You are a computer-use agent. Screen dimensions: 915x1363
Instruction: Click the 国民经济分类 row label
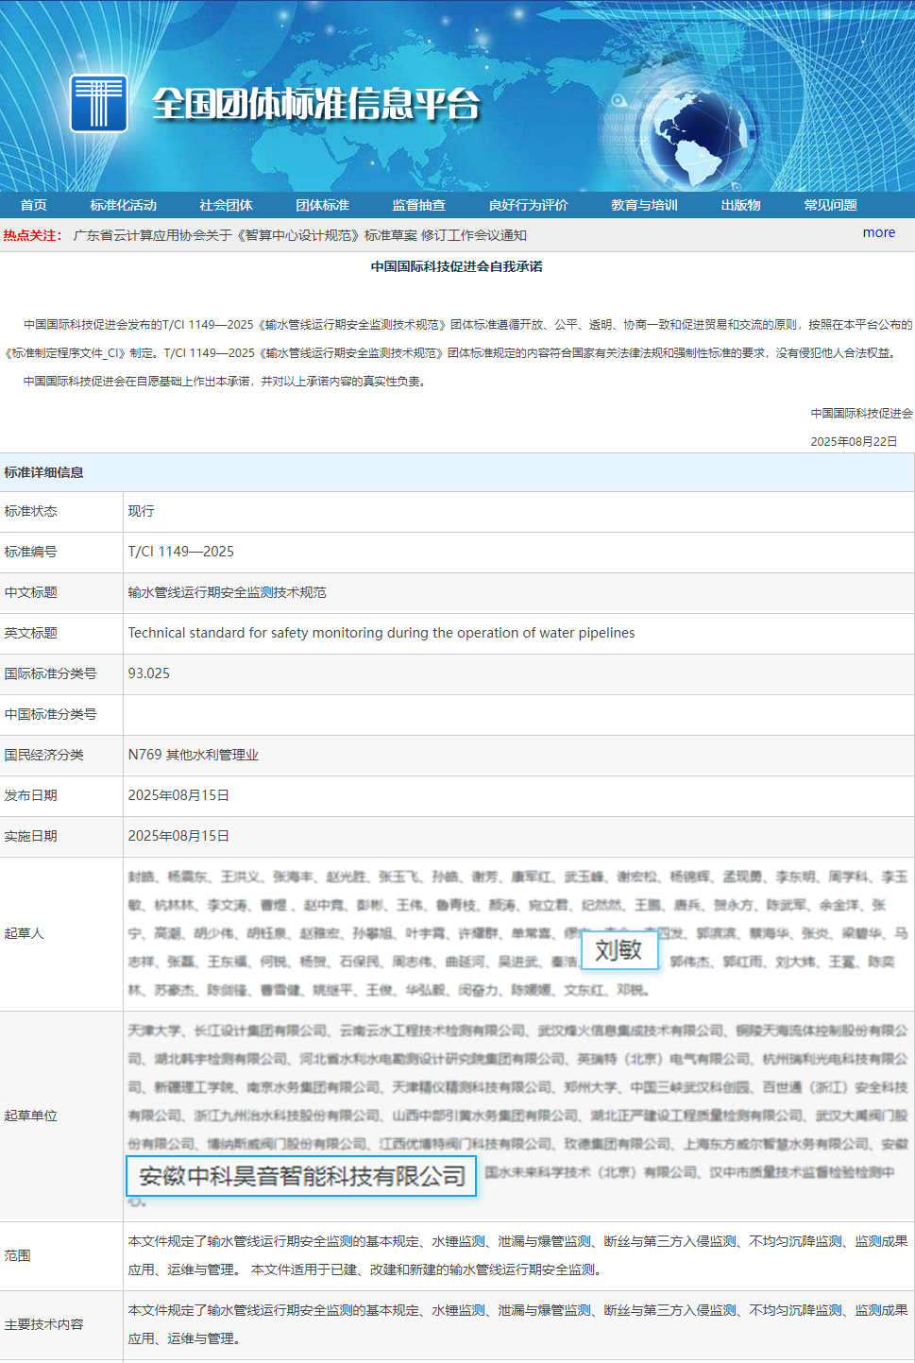point(44,755)
